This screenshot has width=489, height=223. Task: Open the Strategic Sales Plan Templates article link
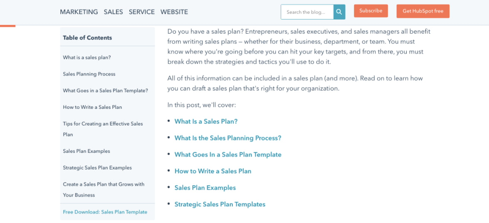click(x=220, y=204)
